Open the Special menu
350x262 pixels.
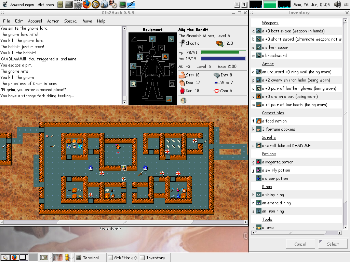tap(71, 21)
